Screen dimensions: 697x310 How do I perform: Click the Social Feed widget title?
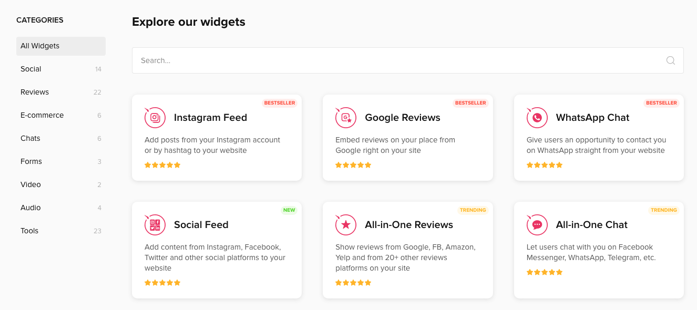[x=201, y=225]
